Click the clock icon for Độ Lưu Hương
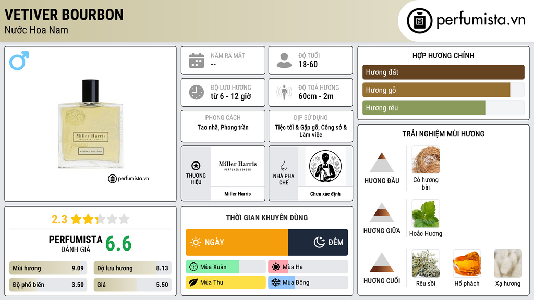The width and height of the screenshot is (534, 300). pyautogui.click(x=197, y=92)
